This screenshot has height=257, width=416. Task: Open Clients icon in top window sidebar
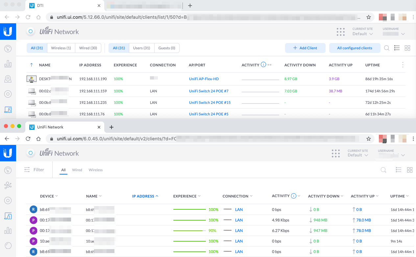pos(8,109)
